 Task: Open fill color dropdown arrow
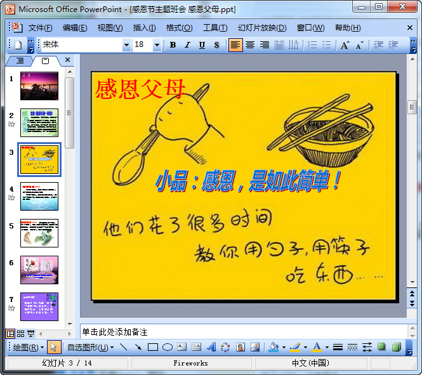284,347
